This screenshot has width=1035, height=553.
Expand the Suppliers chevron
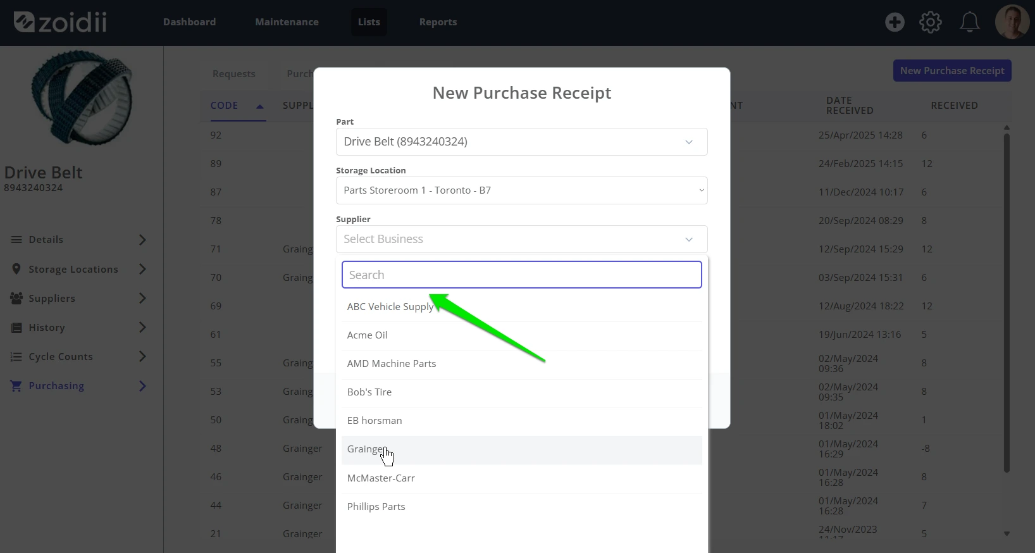(142, 298)
